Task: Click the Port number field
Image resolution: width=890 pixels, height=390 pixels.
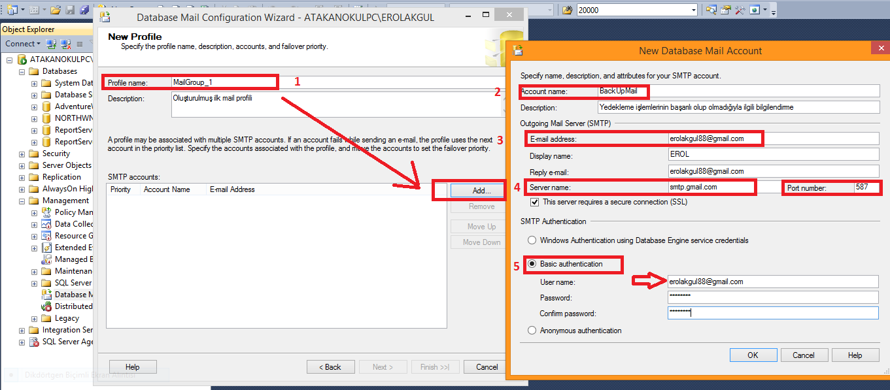Action: [x=866, y=187]
